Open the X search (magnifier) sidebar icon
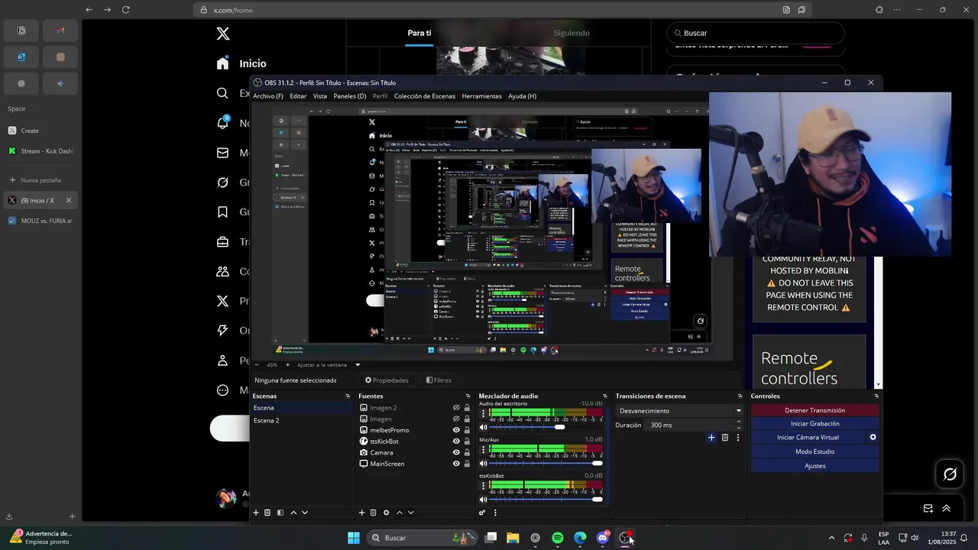This screenshot has width=978, height=550. 222,93
